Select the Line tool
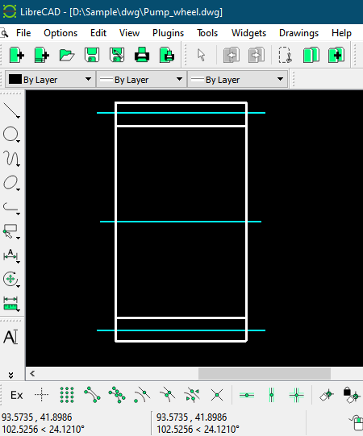 coord(11,110)
